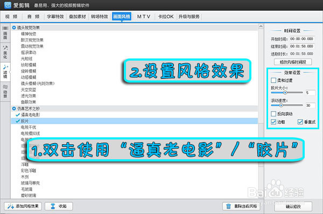The width and height of the screenshot is (323, 214).
Task: Open the 卡拉OK tab
Action: (x=166, y=17)
